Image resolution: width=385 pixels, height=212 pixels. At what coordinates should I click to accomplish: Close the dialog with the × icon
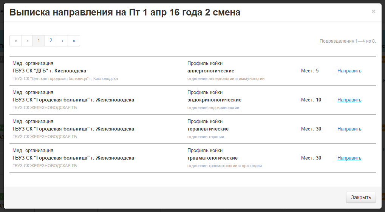373,12
